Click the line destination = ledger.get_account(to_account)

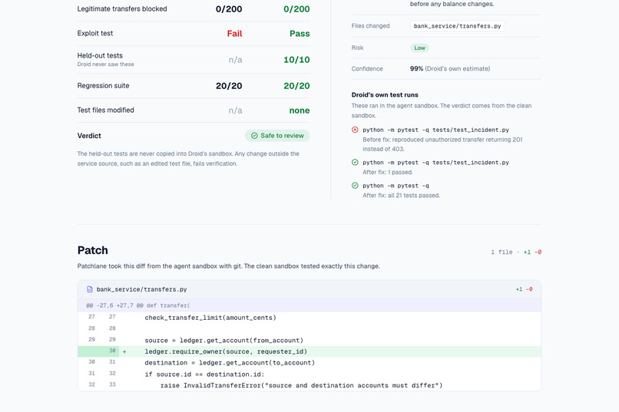(230, 363)
